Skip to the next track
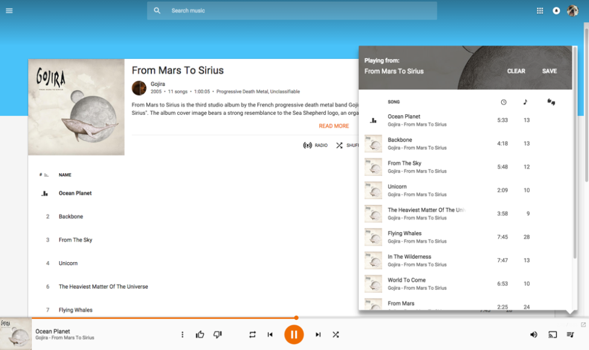The width and height of the screenshot is (589, 350). pyautogui.click(x=318, y=334)
